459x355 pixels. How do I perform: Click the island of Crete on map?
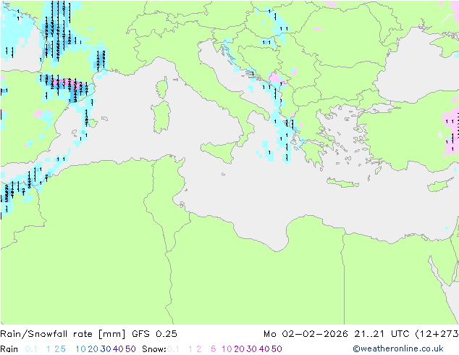click(x=342, y=183)
